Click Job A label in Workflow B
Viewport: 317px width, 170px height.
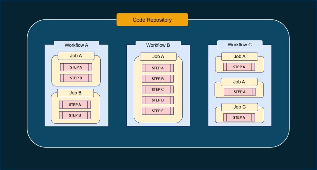tap(158, 57)
